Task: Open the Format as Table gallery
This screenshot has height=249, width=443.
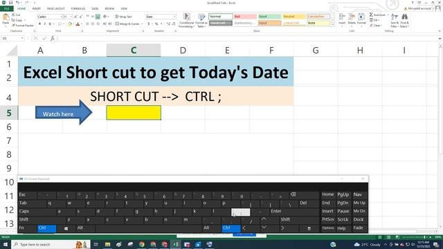Action: click(201, 20)
